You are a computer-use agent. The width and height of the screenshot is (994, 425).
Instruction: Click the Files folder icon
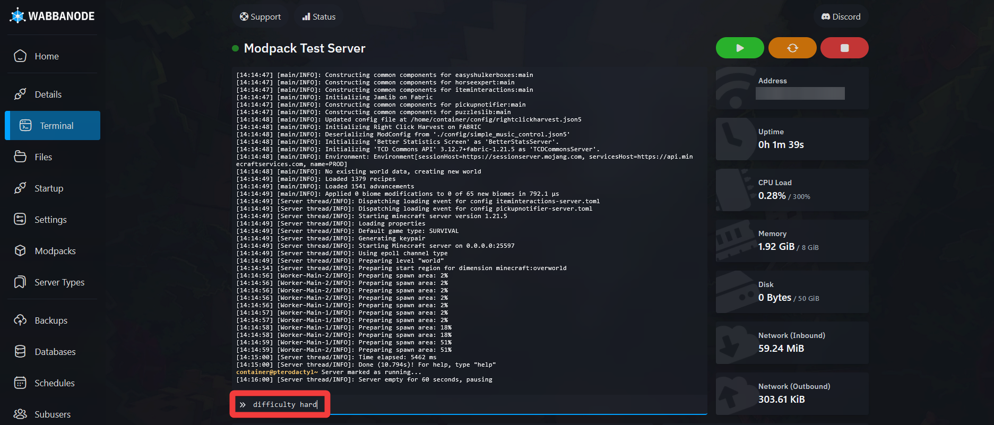20,157
